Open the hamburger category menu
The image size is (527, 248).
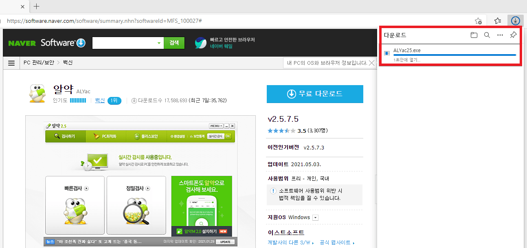tap(11, 63)
